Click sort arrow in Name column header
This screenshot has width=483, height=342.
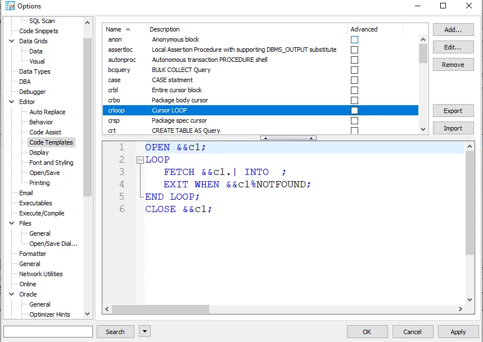[x=128, y=29]
